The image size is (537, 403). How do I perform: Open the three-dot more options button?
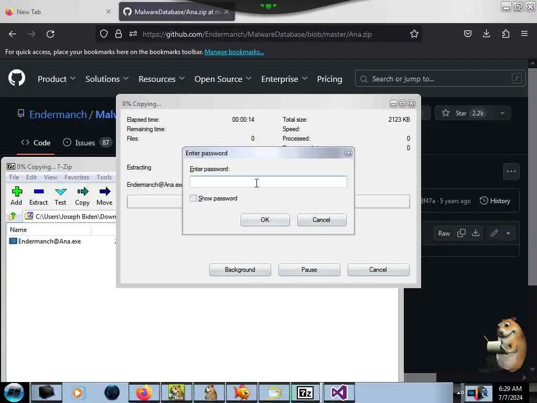point(511,172)
